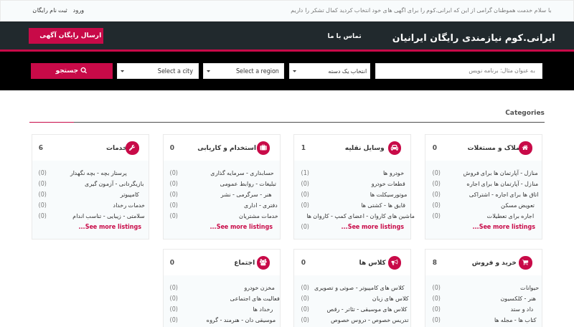Open تبلیغات - روابط عمومی subcategory
Image resolution: width=574 pixels, height=327 pixels.
tap(248, 184)
